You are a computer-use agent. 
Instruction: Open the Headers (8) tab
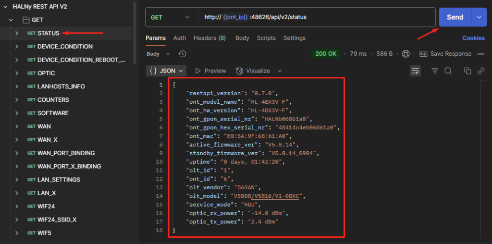pyautogui.click(x=210, y=38)
